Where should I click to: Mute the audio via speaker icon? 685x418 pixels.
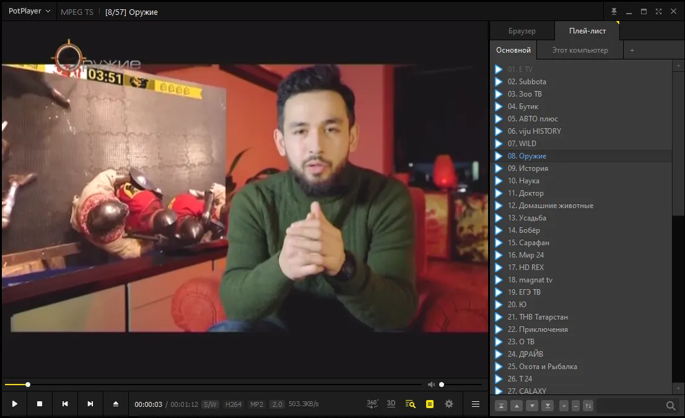[x=431, y=385]
